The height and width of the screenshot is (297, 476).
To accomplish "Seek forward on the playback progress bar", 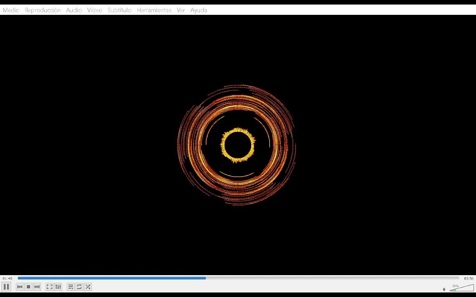I will point(332,278).
